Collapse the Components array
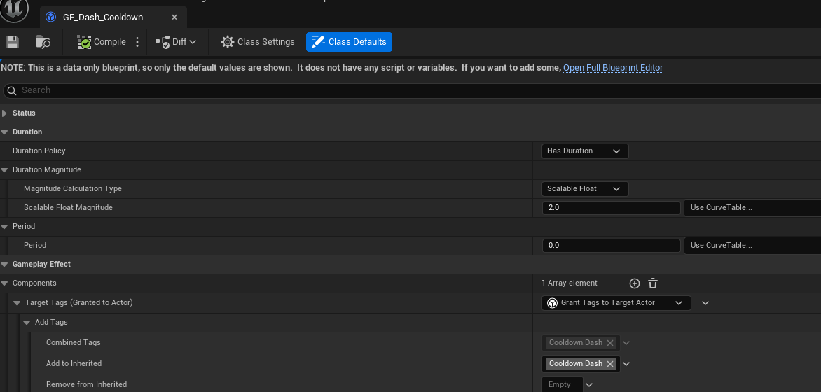This screenshot has height=392, width=821. tap(5, 283)
